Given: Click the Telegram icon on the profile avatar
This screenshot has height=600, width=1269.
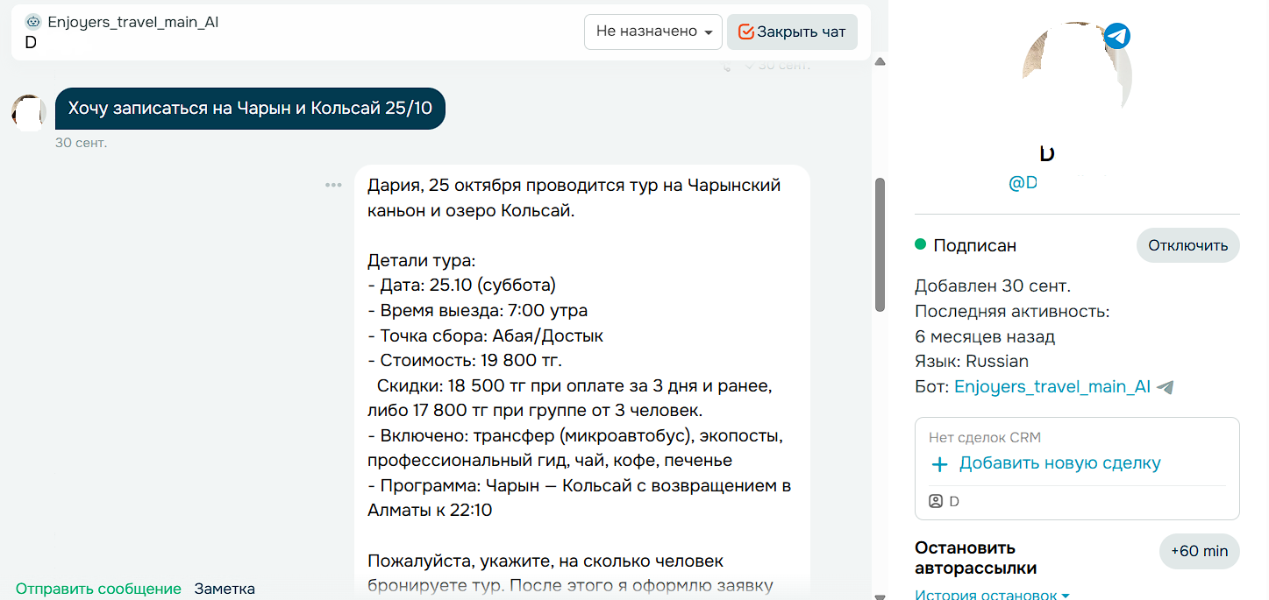Looking at the screenshot, I should 1116,36.
